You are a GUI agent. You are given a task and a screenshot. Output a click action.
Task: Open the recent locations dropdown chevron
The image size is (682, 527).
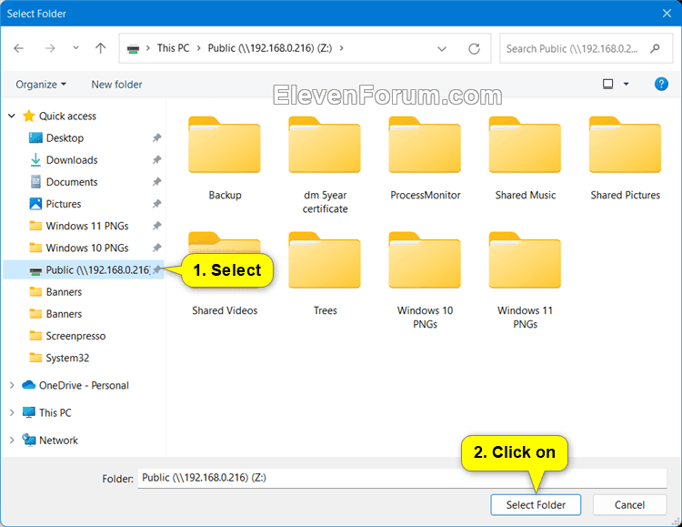point(75,48)
